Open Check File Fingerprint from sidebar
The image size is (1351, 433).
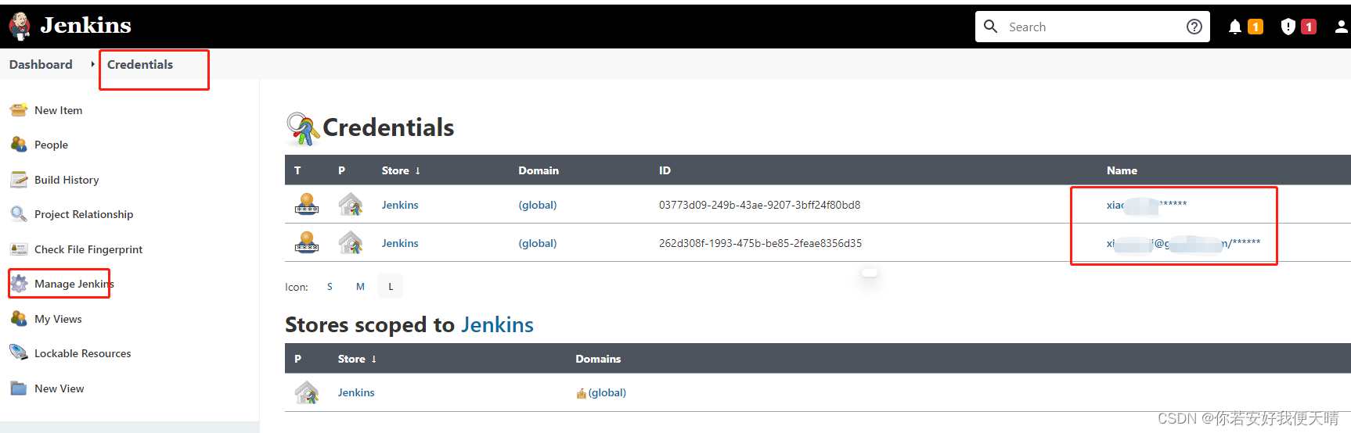tap(88, 249)
